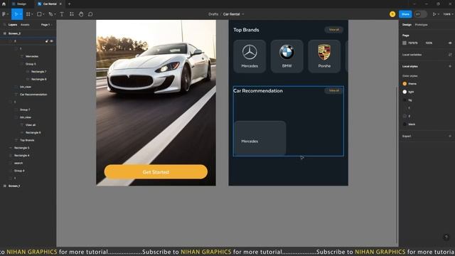This screenshot has width=455, height=256.
Task: Select the Rectangle 6 layer
Action: 33,133
